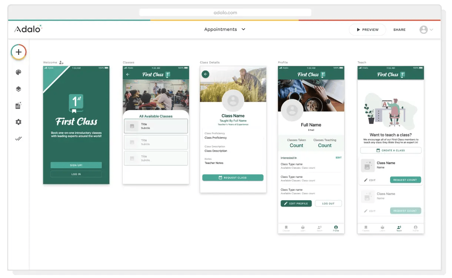Click back arrow on Class Details screen

pyautogui.click(x=205, y=75)
